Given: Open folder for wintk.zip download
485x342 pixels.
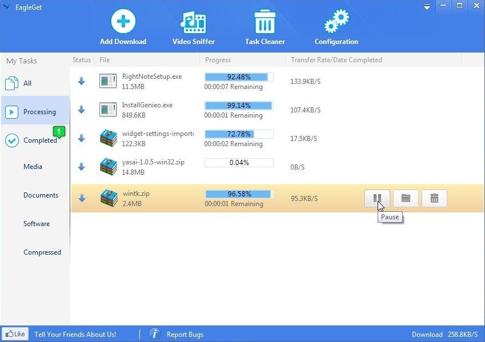Looking at the screenshot, I should pyautogui.click(x=406, y=198).
